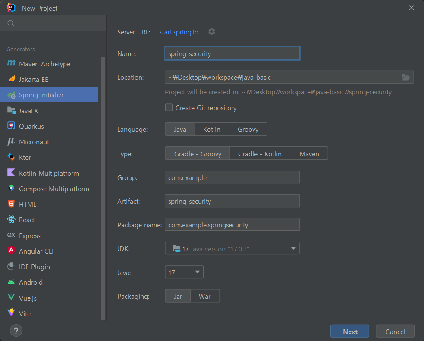Select Jar packaging
Screen dimensions: 424x341
(x=178, y=296)
